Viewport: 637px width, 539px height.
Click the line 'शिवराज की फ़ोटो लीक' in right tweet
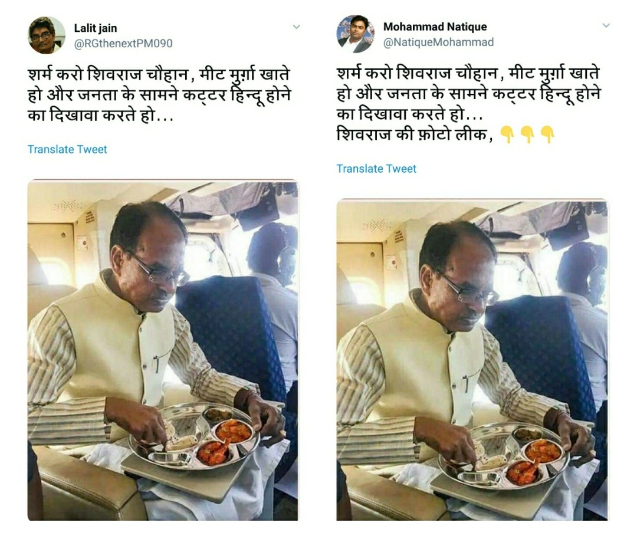tap(412, 134)
